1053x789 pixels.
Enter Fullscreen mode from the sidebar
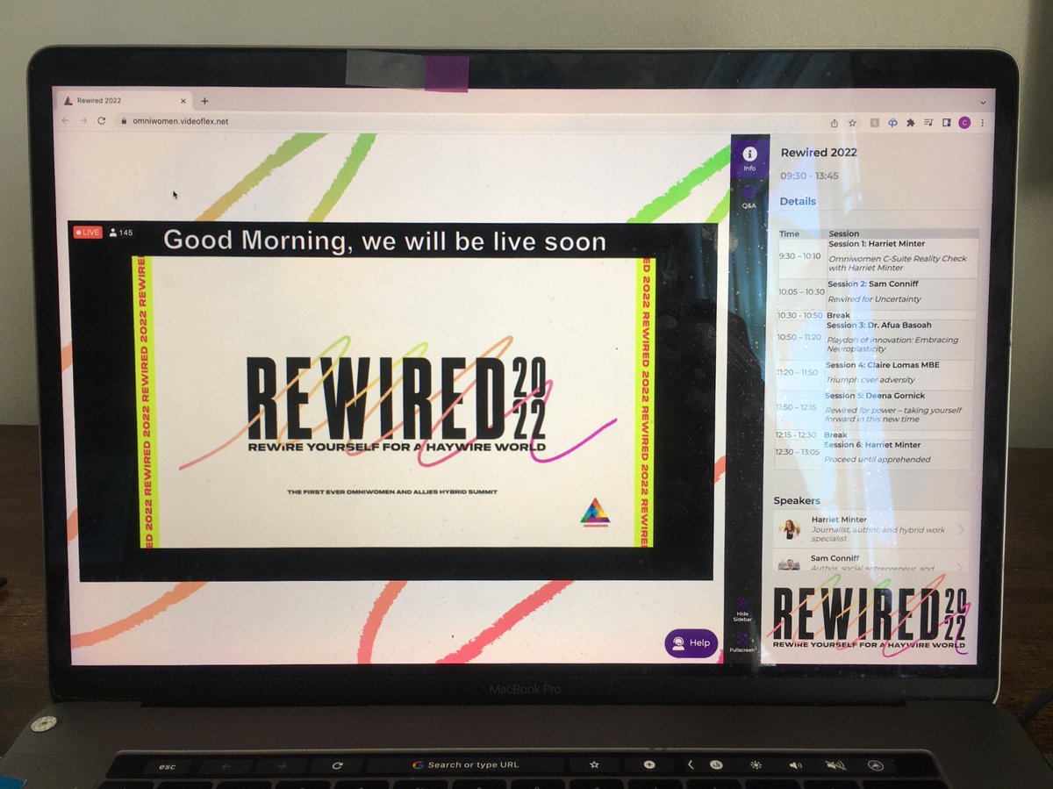(x=742, y=642)
